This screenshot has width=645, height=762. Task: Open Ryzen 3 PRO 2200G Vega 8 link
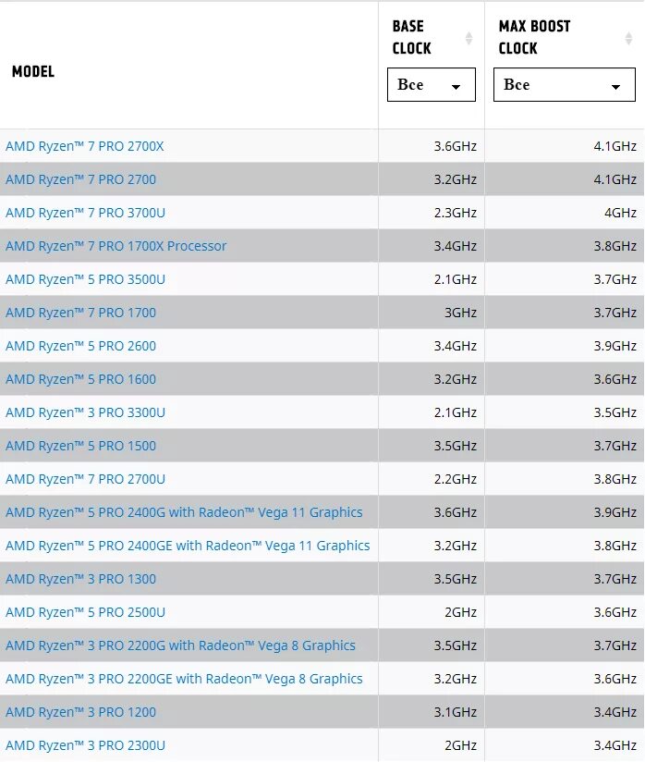tap(181, 645)
